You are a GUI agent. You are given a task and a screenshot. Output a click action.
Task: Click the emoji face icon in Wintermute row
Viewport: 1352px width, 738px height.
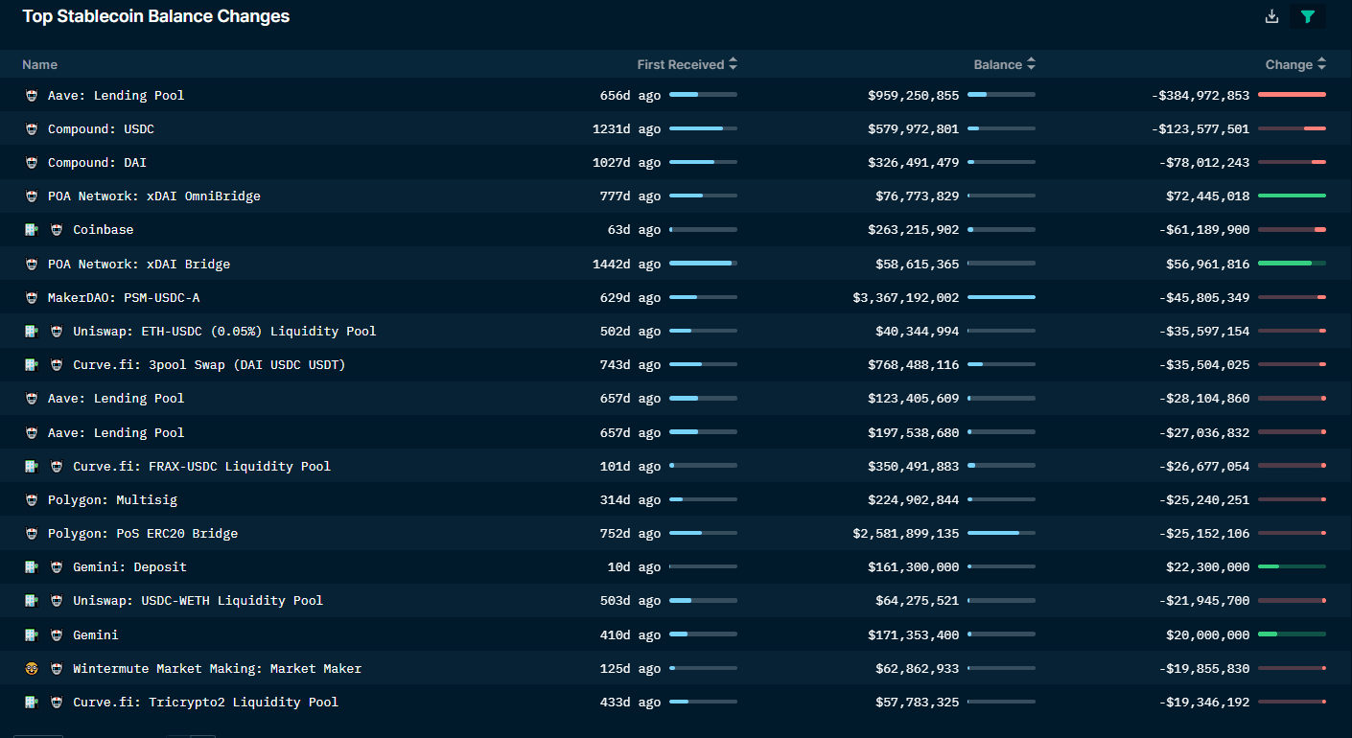tap(32, 669)
